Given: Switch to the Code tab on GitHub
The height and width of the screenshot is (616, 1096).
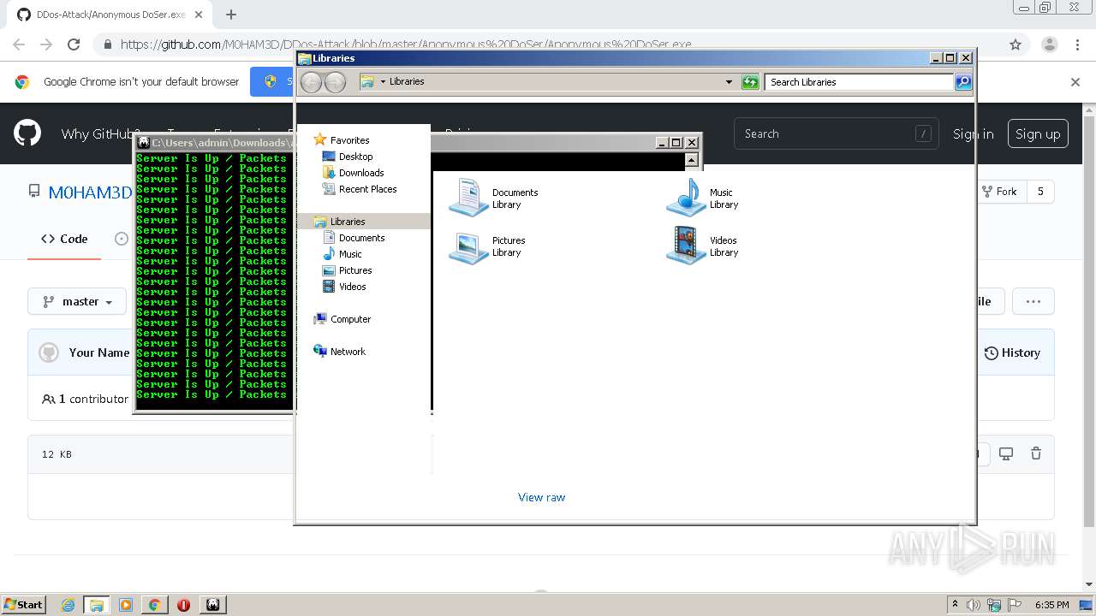Looking at the screenshot, I should pyautogui.click(x=64, y=239).
